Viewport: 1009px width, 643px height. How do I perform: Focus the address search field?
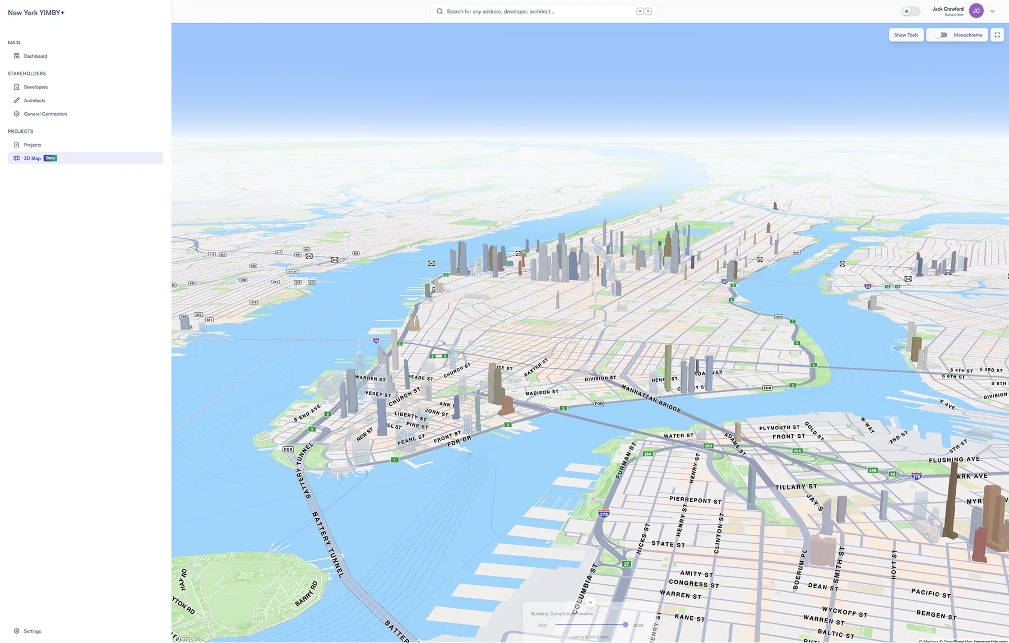point(544,11)
